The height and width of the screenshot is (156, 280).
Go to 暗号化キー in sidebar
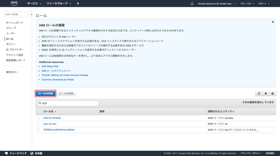12,72
